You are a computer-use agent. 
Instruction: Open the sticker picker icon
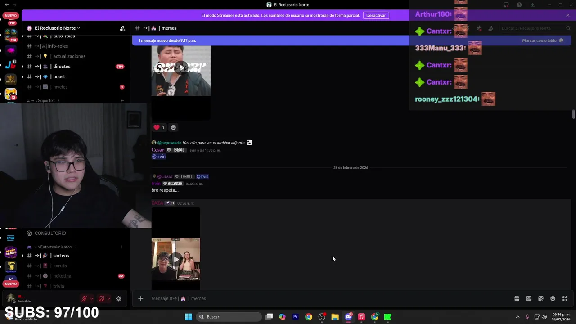pos(541,298)
